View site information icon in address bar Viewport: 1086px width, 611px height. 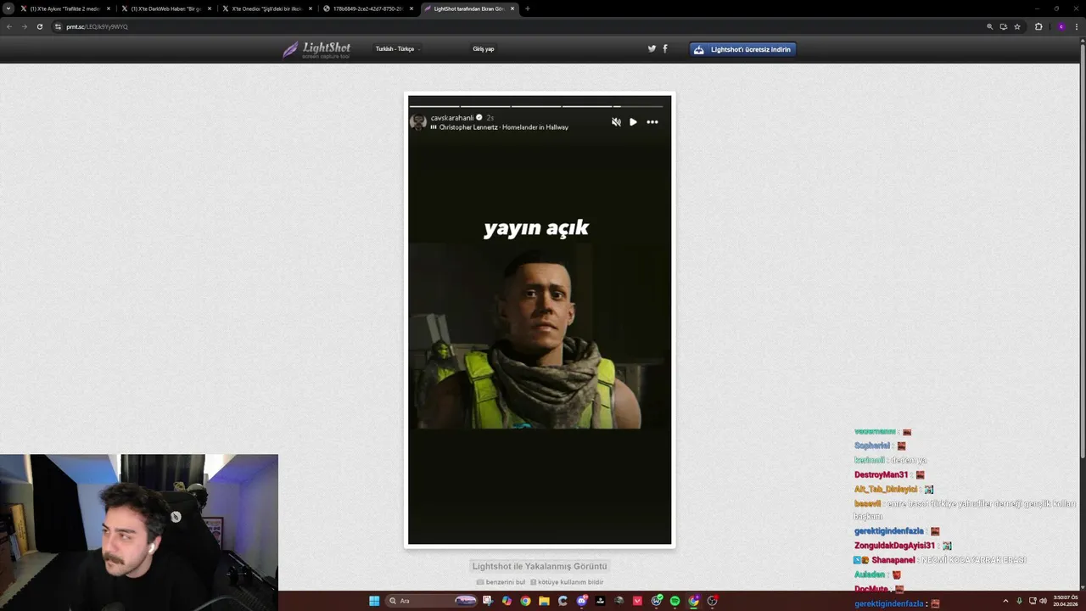coord(59,26)
